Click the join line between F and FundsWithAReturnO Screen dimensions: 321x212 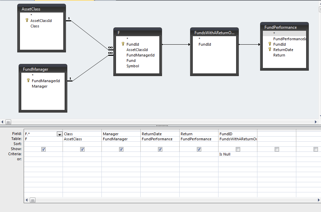click(176, 44)
